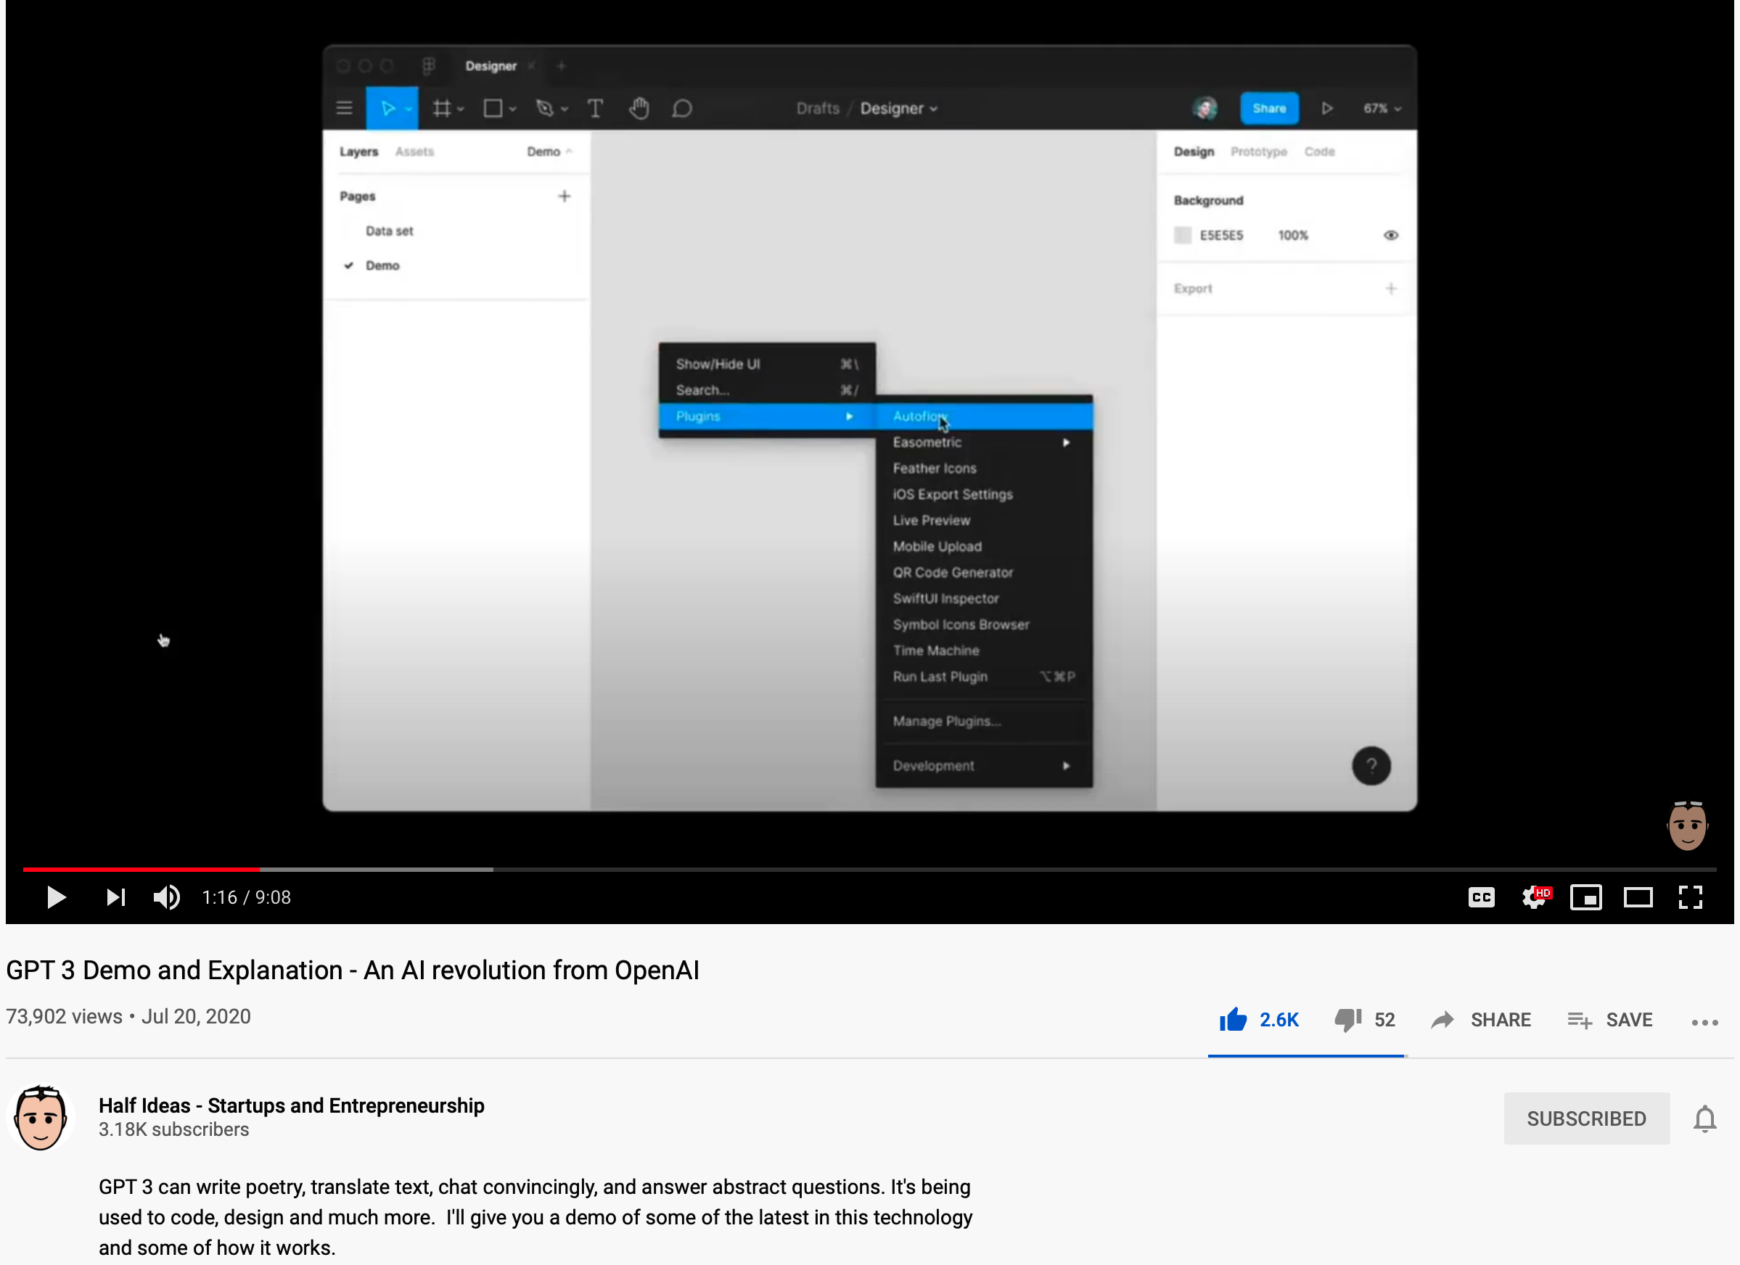Image resolution: width=1740 pixels, height=1265 pixels.
Task: Open Half Ideas channel name link
Action: pos(292,1105)
